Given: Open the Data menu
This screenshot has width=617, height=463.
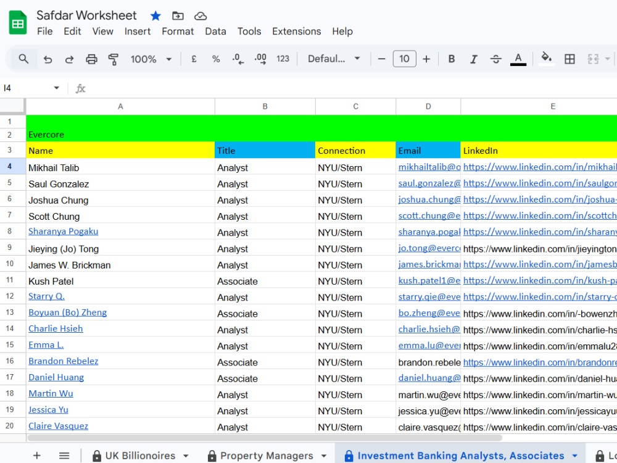Looking at the screenshot, I should tap(215, 31).
